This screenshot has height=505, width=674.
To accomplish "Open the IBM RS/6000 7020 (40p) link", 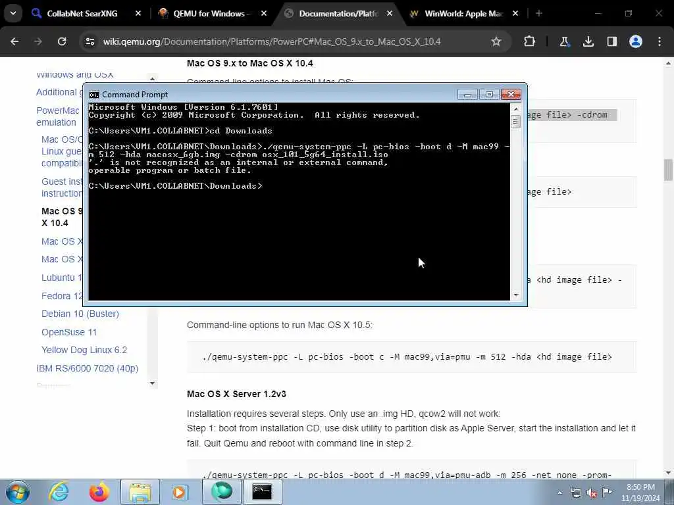I will pos(88,368).
